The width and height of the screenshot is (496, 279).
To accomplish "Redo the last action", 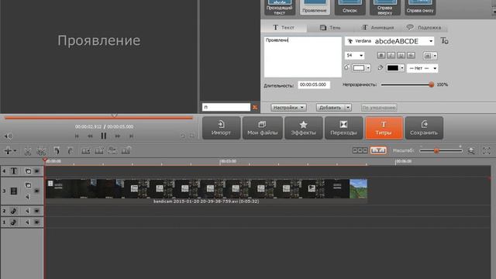I will 71,151.
